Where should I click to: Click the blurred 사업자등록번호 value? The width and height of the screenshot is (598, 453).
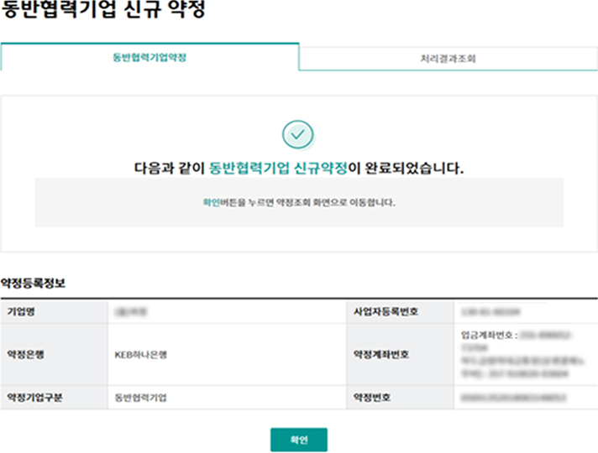point(488,311)
